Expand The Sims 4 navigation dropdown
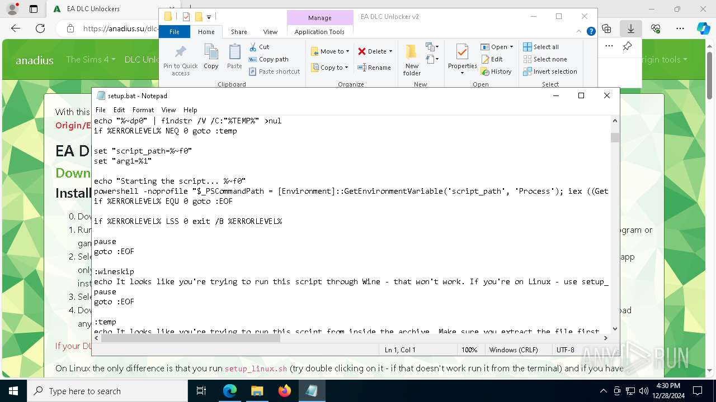The image size is (716, 402). pos(91,59)
